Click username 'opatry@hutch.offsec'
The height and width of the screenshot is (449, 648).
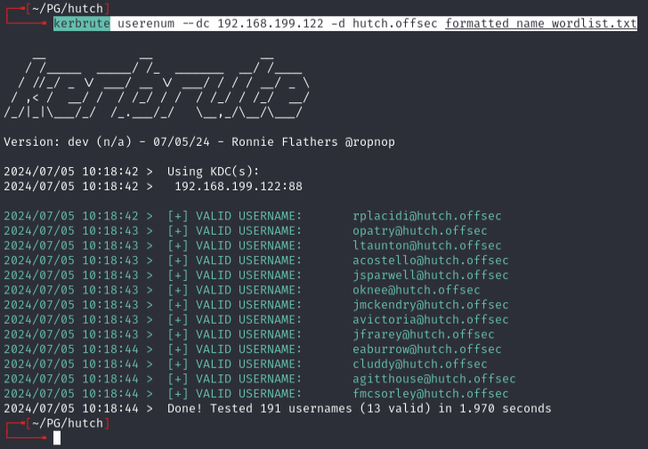[x=420, y=230]
